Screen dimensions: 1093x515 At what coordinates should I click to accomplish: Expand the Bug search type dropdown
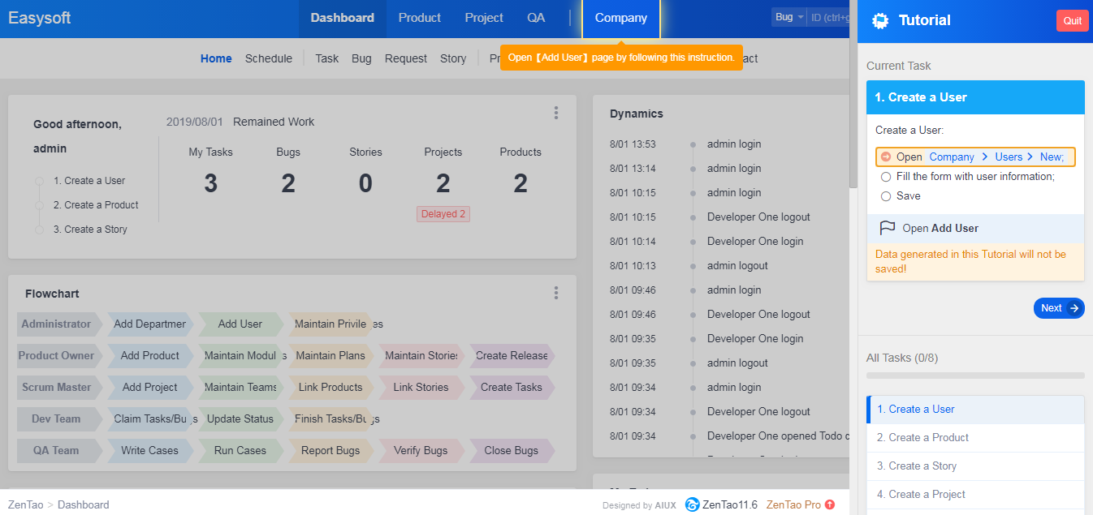788,17
